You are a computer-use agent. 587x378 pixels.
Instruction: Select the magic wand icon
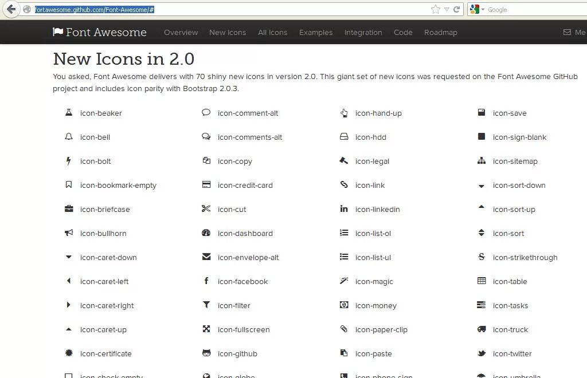[x=344, y=281]
